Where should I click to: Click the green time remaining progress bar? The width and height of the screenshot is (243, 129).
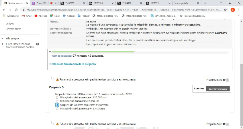93,52
